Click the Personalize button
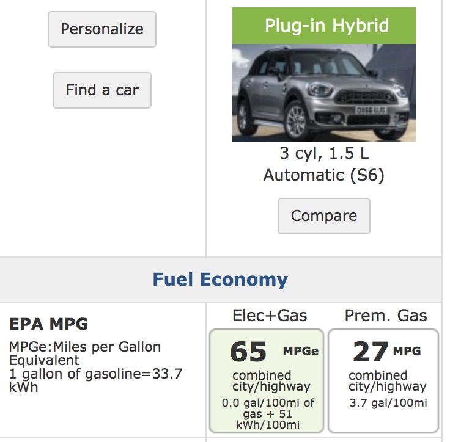Image resolution: width=450 pixels, height=442 pixels. [102, 29]
